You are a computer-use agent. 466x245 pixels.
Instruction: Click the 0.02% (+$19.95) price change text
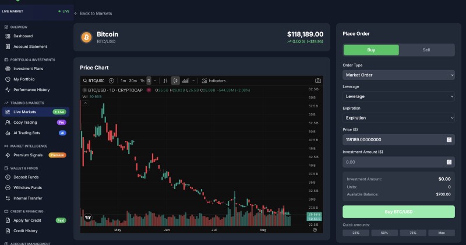[305, 41]
